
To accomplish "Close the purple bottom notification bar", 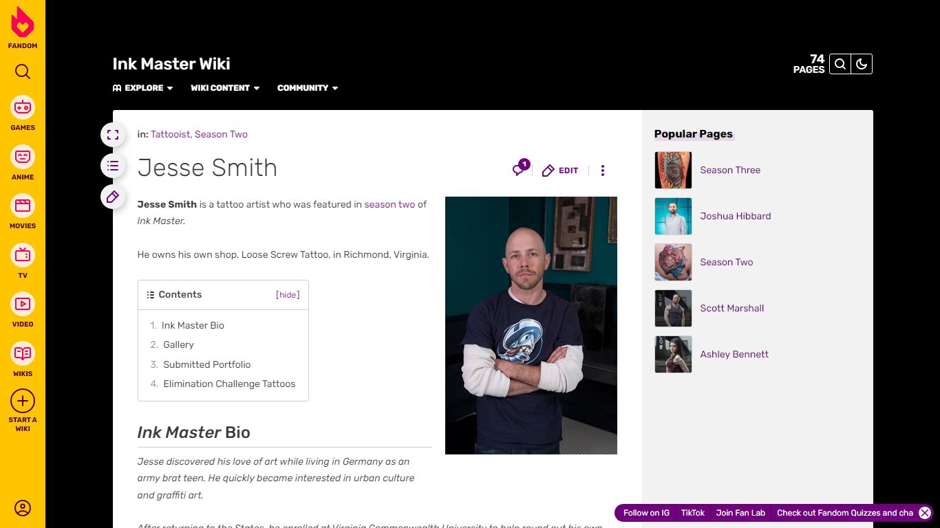I will 925,513.
